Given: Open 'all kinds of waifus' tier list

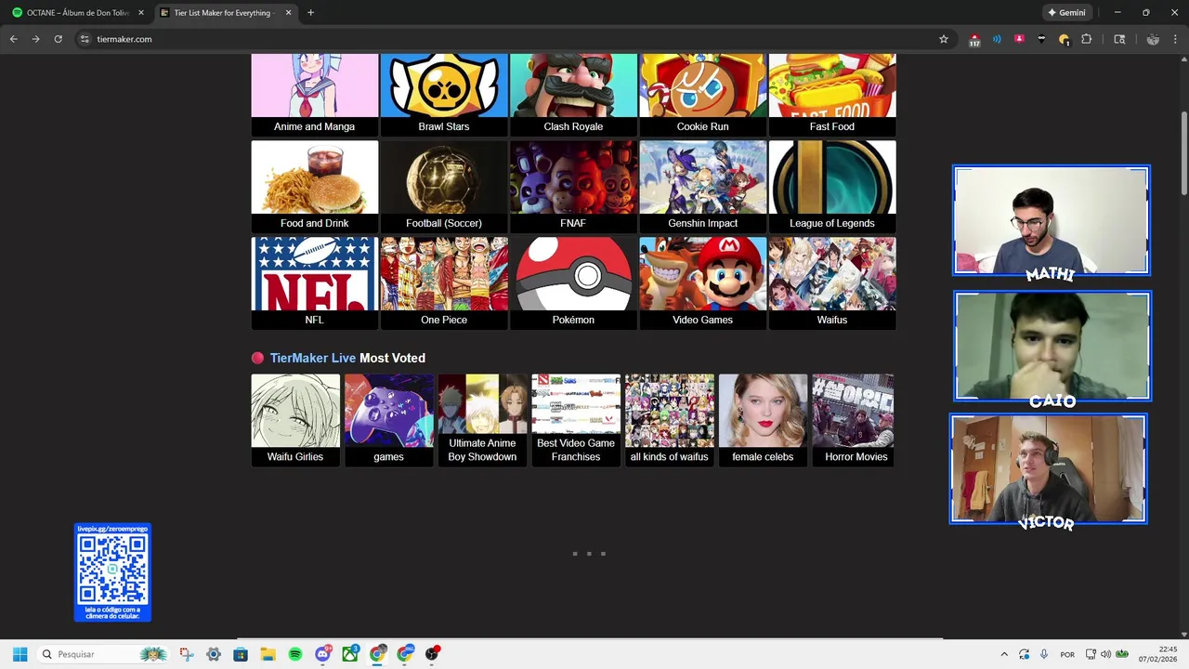Looking at the screenshot, I should coord(669,420).
